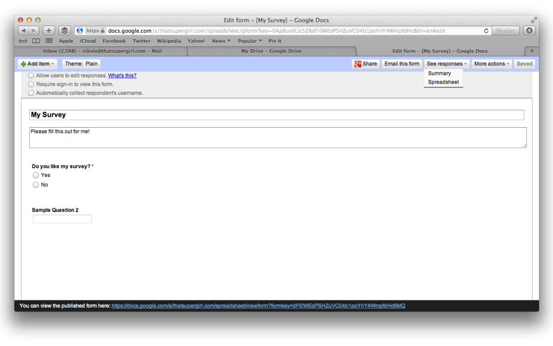The width and height of the screenshot is (553, 346).
Task: Switch to My Drive - Google Drive tab
Action: tap(271, 51)
